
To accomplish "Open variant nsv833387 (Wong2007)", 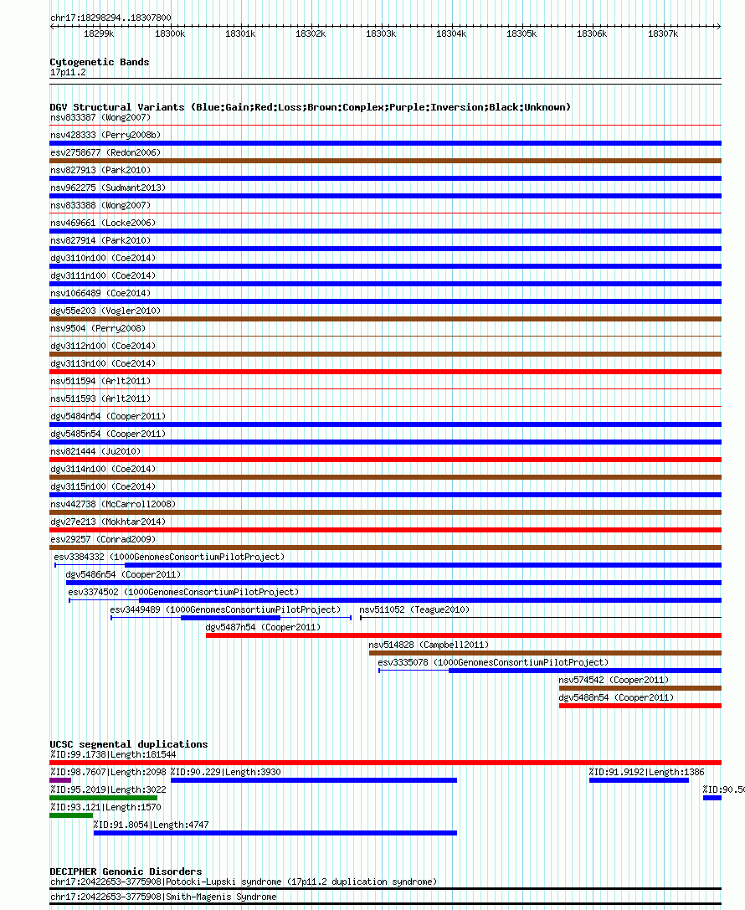I will 100,117.
